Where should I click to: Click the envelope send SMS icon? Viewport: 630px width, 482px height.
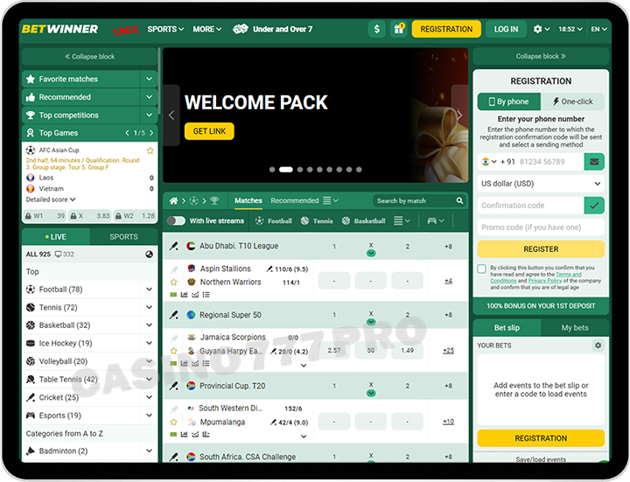[x=594, y=162]
